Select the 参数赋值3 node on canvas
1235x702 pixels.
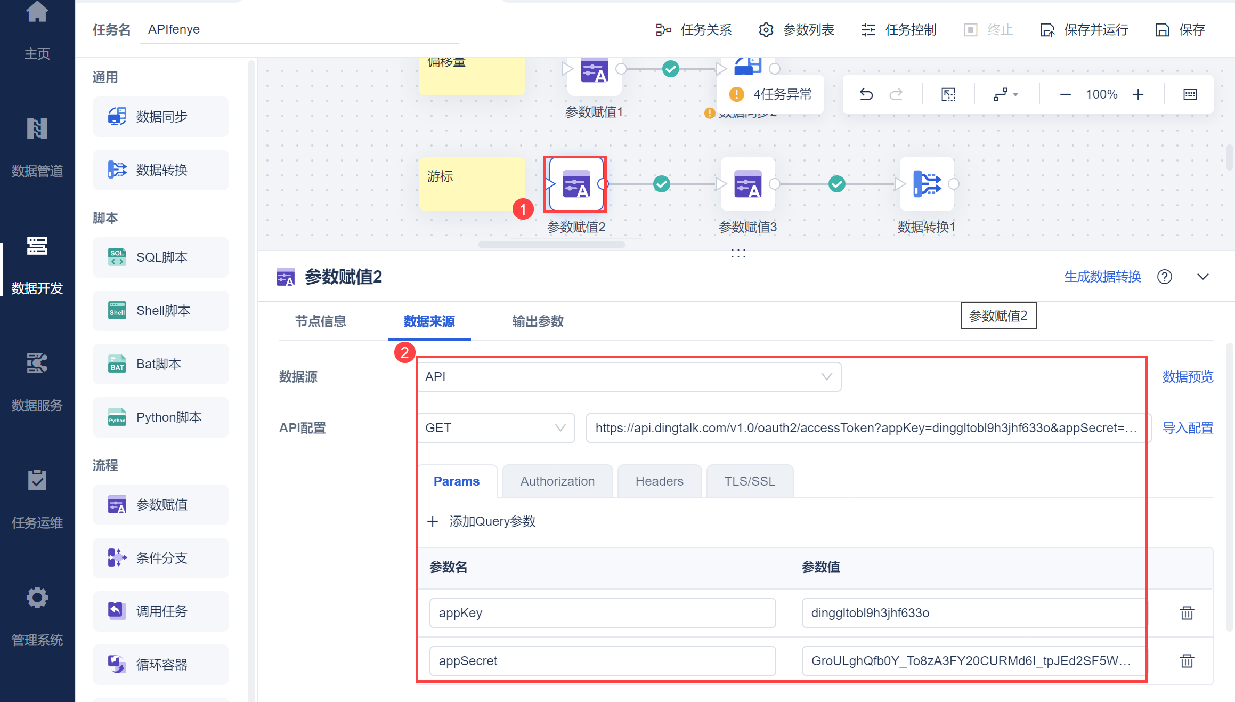(x=747, y=184)
